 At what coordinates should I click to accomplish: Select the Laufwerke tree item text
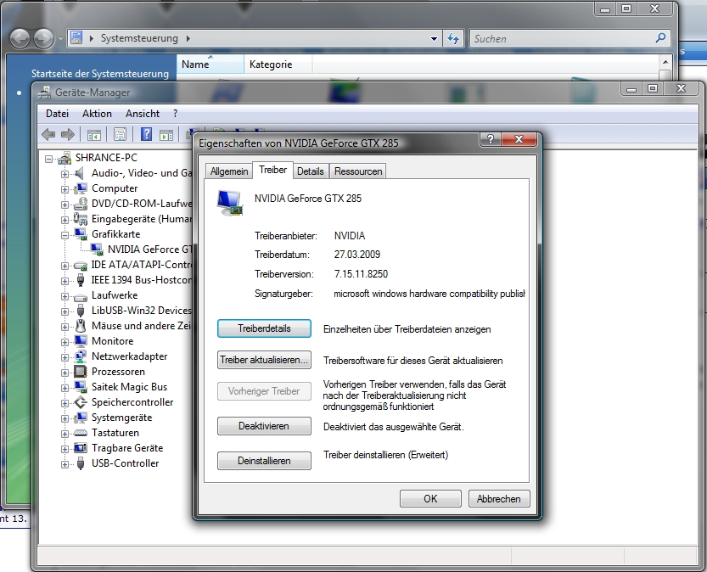click(x=115, y=295)
